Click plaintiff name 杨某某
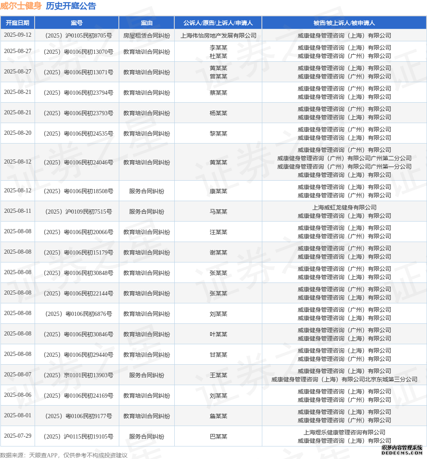The width and height of the screenshot is (427, 459). [x=218, y=113]
